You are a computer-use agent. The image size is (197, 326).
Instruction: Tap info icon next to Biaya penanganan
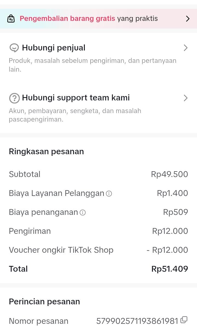coord(83,212)
